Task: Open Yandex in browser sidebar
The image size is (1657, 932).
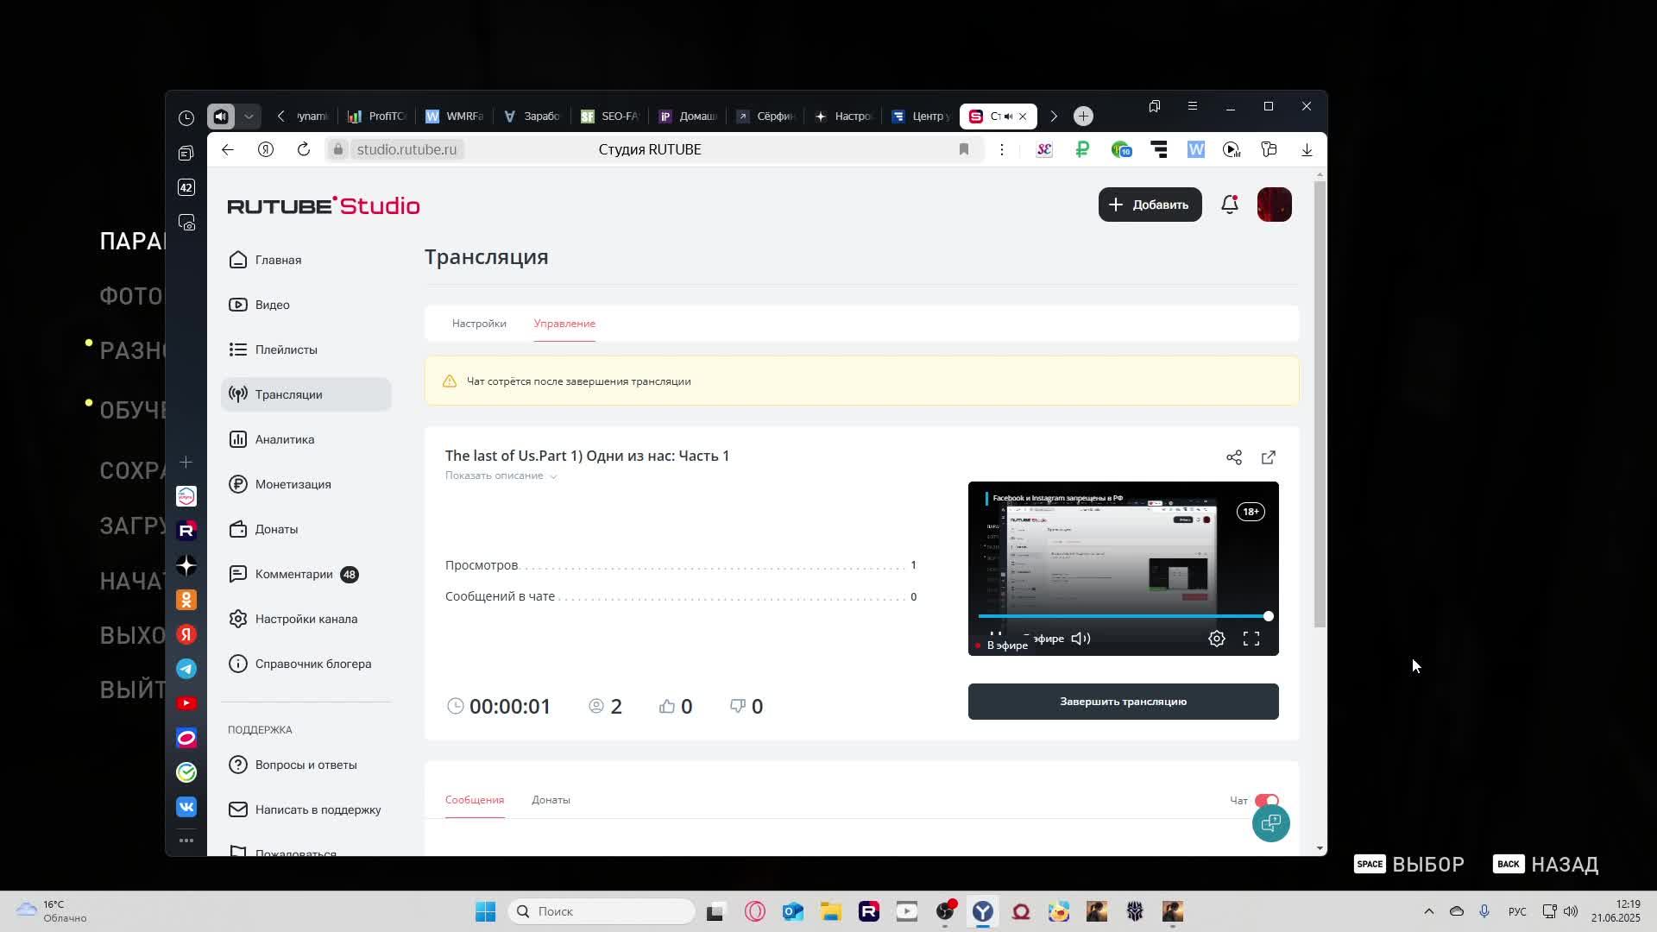Action: 186,634
